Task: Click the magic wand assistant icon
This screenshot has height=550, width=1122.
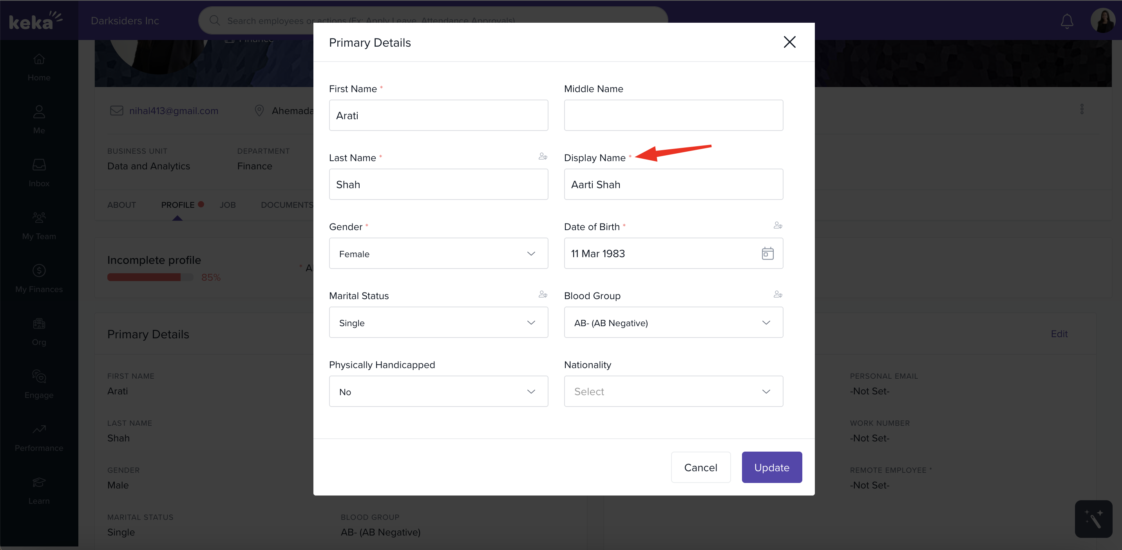Action: (x=1093, y=519)
